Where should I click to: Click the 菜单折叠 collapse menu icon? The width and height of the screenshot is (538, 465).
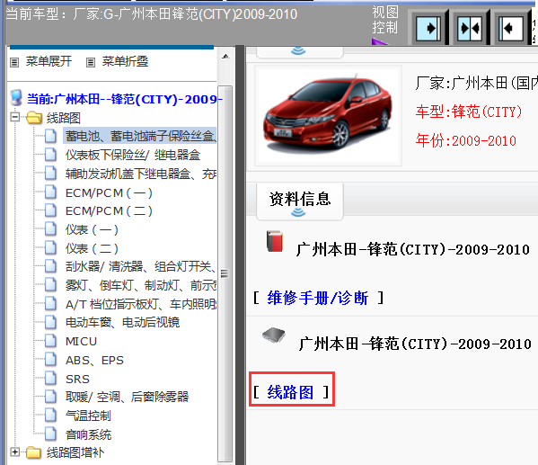point(91,63)
